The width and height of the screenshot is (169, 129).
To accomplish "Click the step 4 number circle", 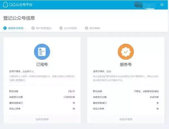I will click(x=86, y=28).
